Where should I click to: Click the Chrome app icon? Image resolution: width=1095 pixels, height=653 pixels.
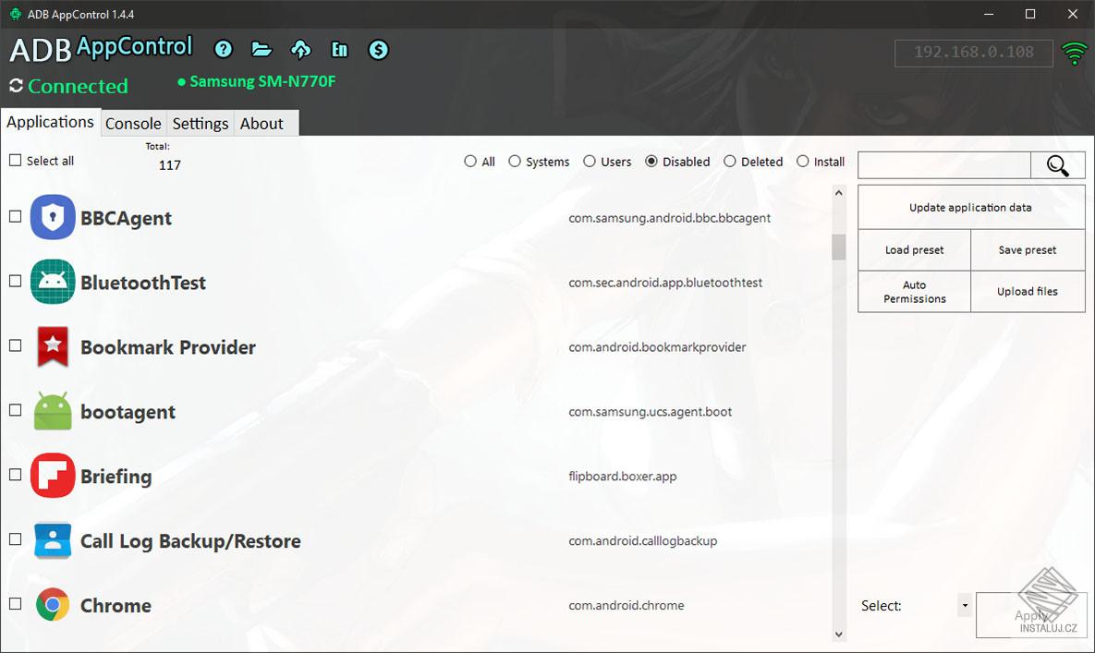coord(53,604)
